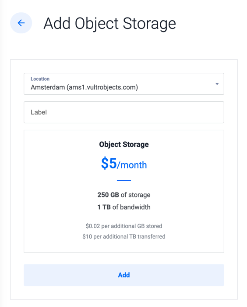Click the blue divider under the price
The width and height of the screenshot is (247, 307).
(x=124, y=180)
